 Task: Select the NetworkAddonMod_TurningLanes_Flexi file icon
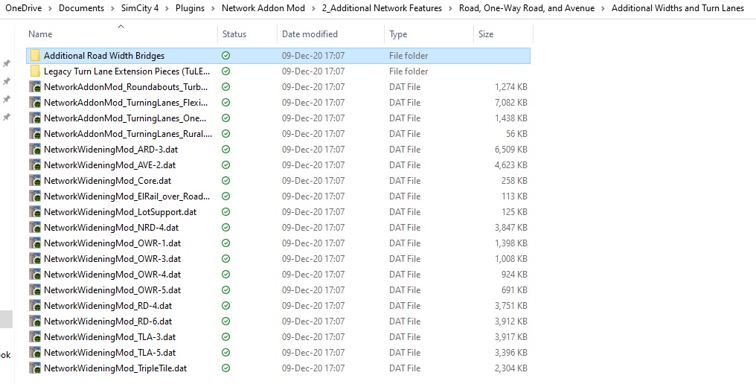click(x=35, y=102)
